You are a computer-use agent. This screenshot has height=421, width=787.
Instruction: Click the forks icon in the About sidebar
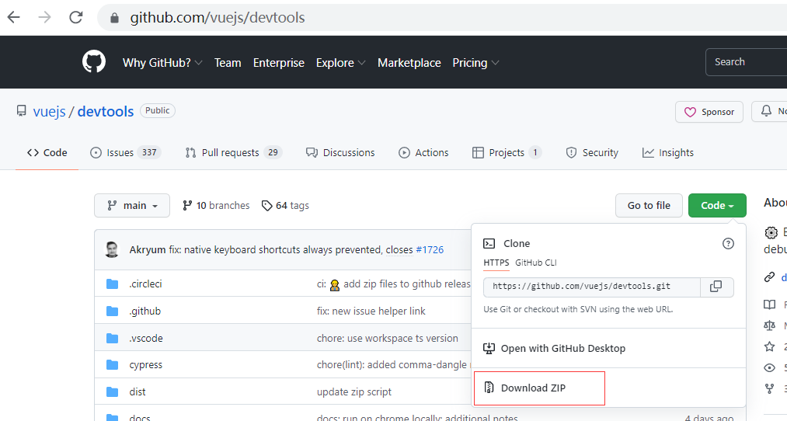point(769,388)
